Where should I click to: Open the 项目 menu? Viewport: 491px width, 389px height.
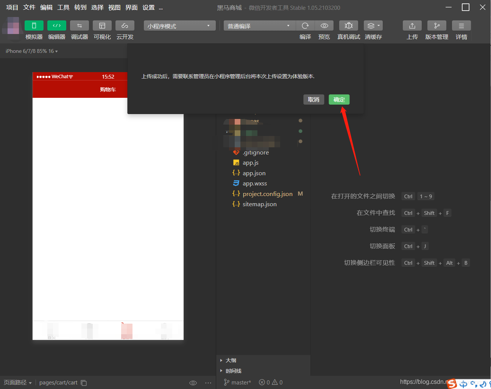coord(12,8)
